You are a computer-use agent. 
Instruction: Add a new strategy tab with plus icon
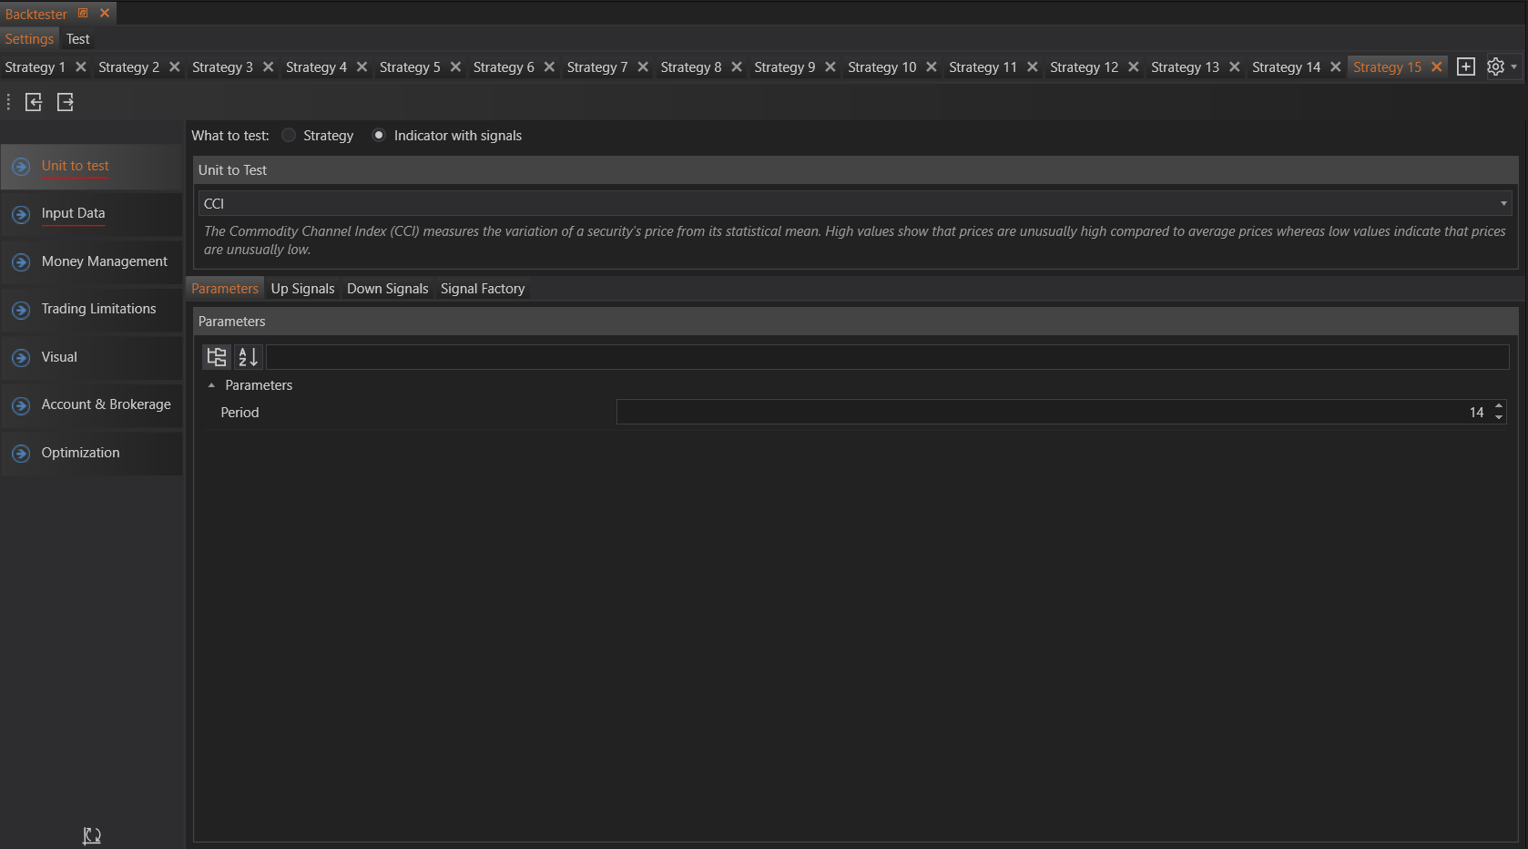(1465, 66)
